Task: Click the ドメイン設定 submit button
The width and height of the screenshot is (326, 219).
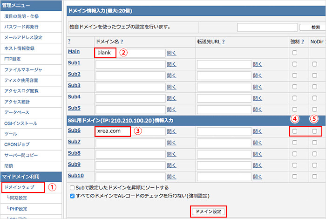Action: [209, 211]
